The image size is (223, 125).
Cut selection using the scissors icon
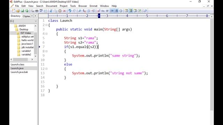51,11
